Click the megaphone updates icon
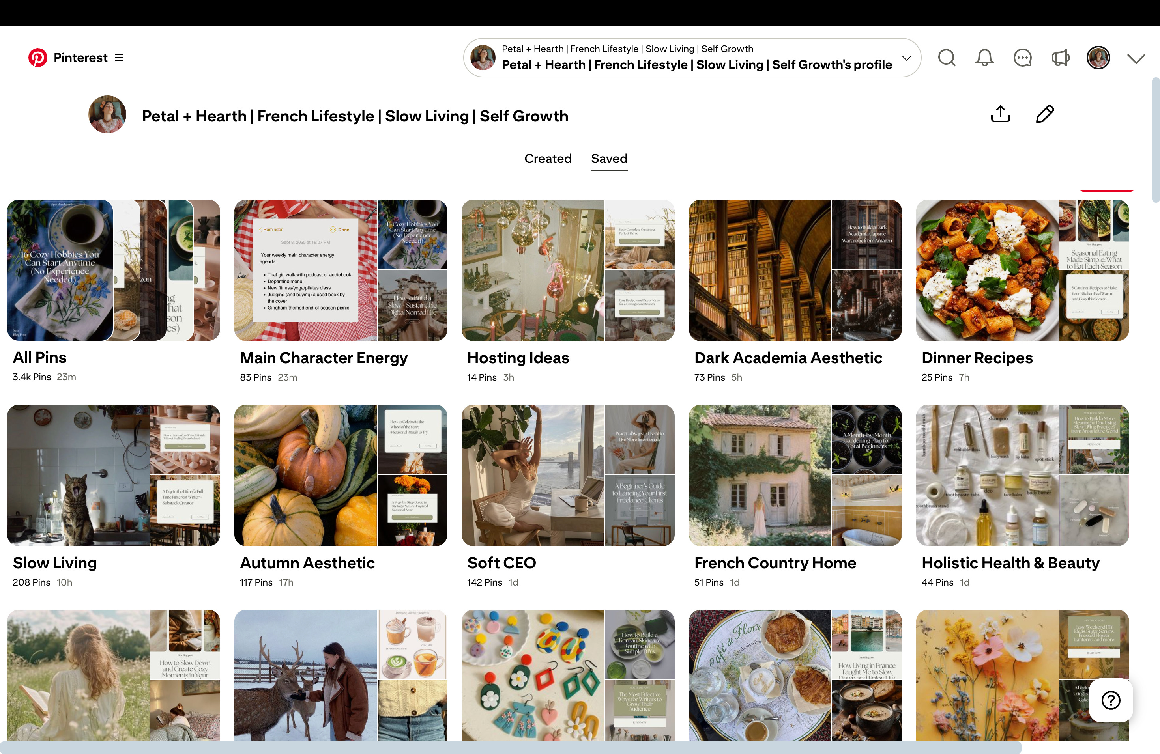 click(1060, 58)
